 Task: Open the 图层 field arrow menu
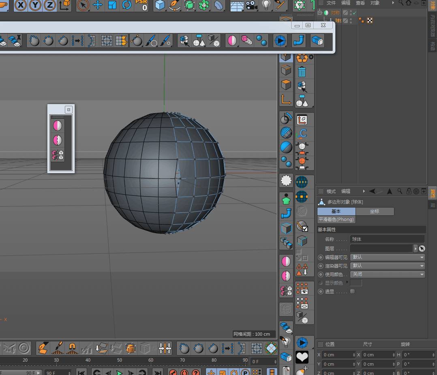pos(415,249)
